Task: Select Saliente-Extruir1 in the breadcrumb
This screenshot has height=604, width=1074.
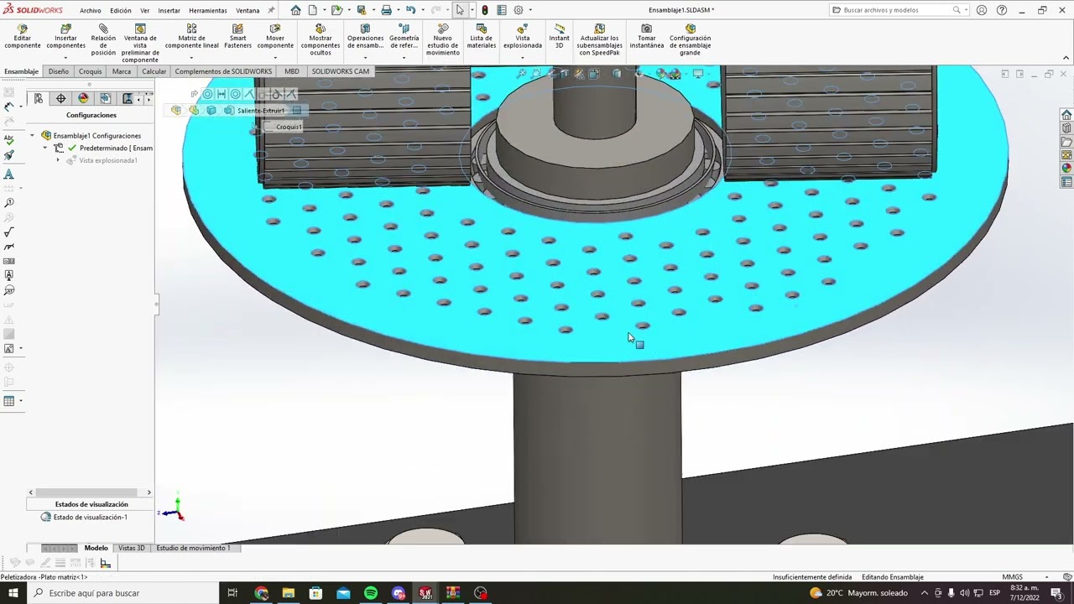Action: [x=261, y=111]
